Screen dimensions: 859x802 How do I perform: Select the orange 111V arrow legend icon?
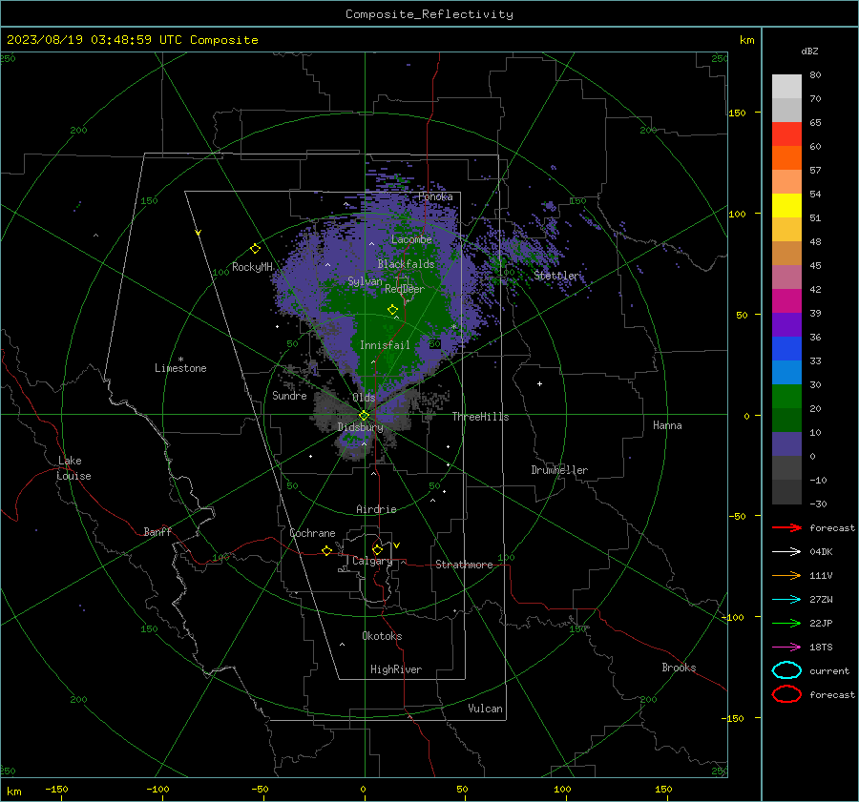click(x=786, y=575)
